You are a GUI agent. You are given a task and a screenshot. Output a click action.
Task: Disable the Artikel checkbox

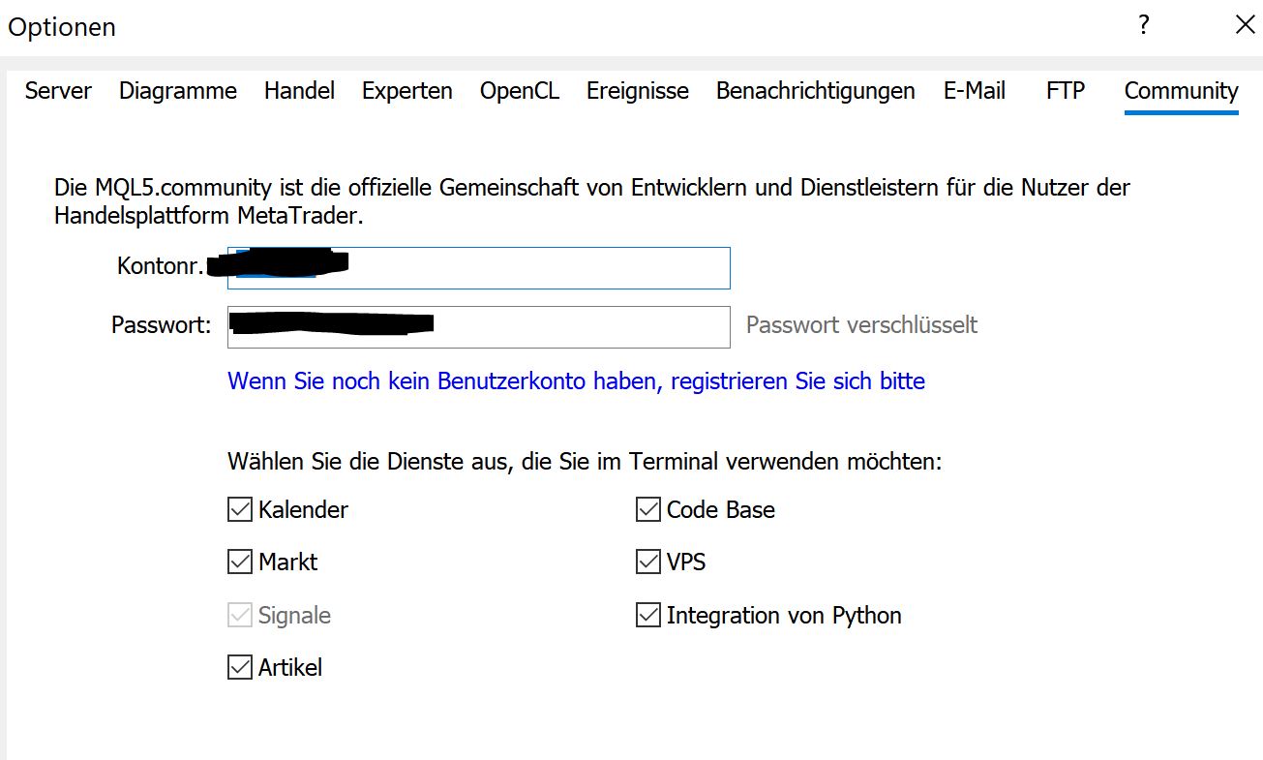tap(240, 667)
